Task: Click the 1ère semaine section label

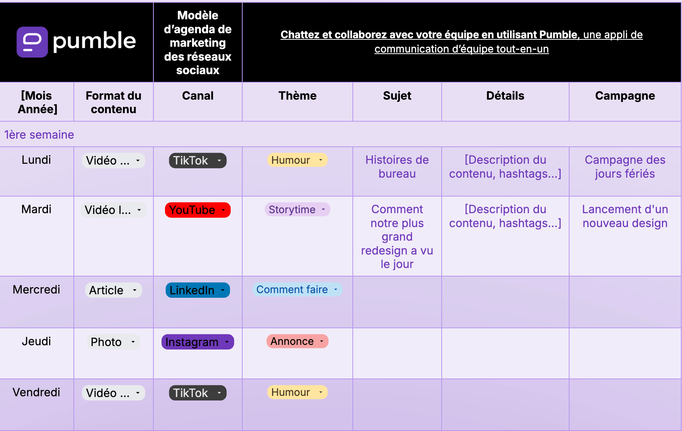Action: [39, 134]
